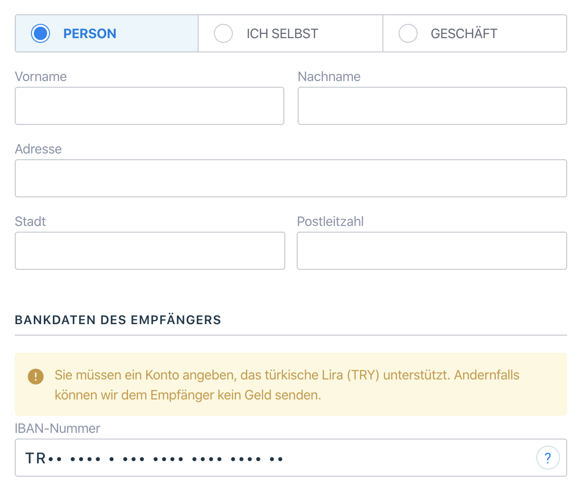Viewport: 581px width, 491px height.
Task: Click the IBAN-Nummer label text
Action: coord(58,429)
